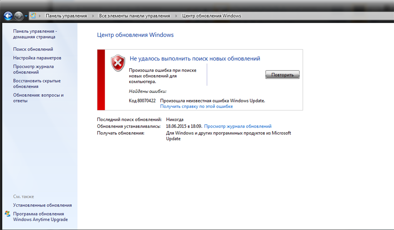
Task: Expand arrow after Все элементы панели управления
Action: [176, 16]
